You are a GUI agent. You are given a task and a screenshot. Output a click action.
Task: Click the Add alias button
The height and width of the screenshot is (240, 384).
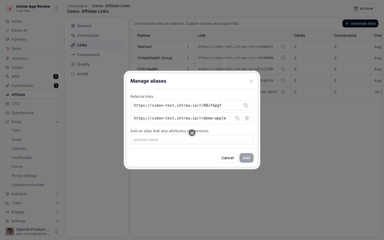[246, 158]
